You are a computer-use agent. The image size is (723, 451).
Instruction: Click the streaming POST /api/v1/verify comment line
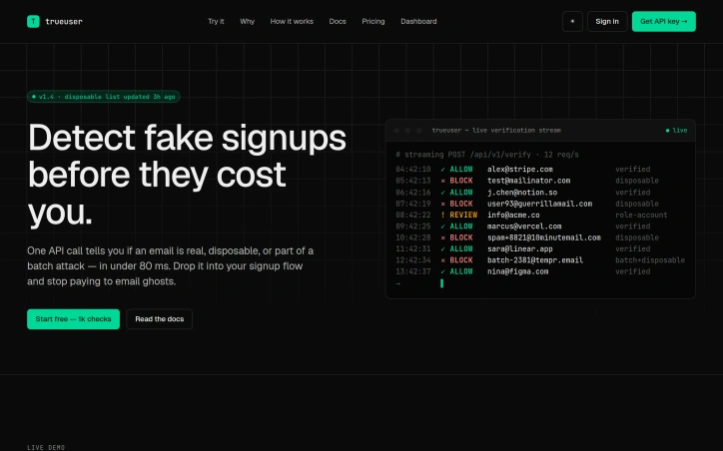pyautogui.click(x=487, y=155)
